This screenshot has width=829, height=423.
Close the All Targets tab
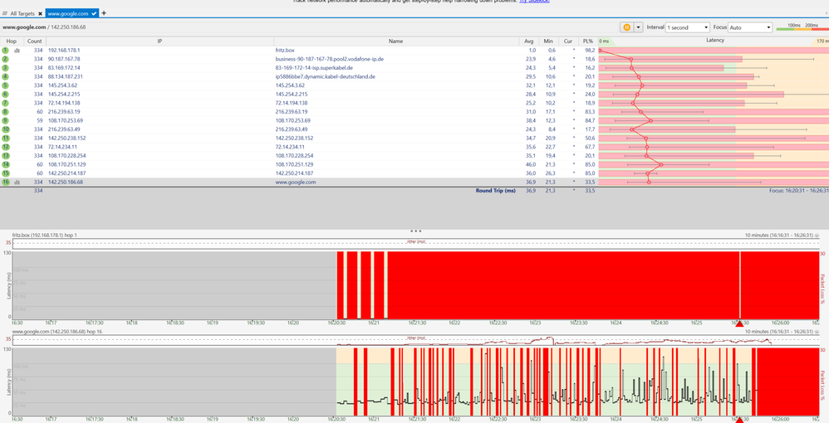click(40, 14)
